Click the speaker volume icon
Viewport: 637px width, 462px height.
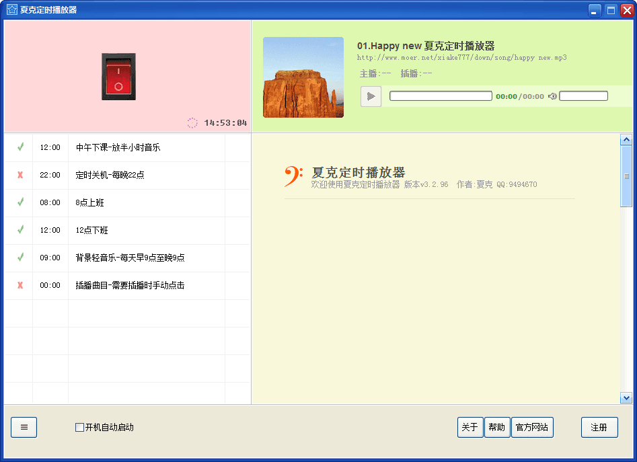point(552,96)
